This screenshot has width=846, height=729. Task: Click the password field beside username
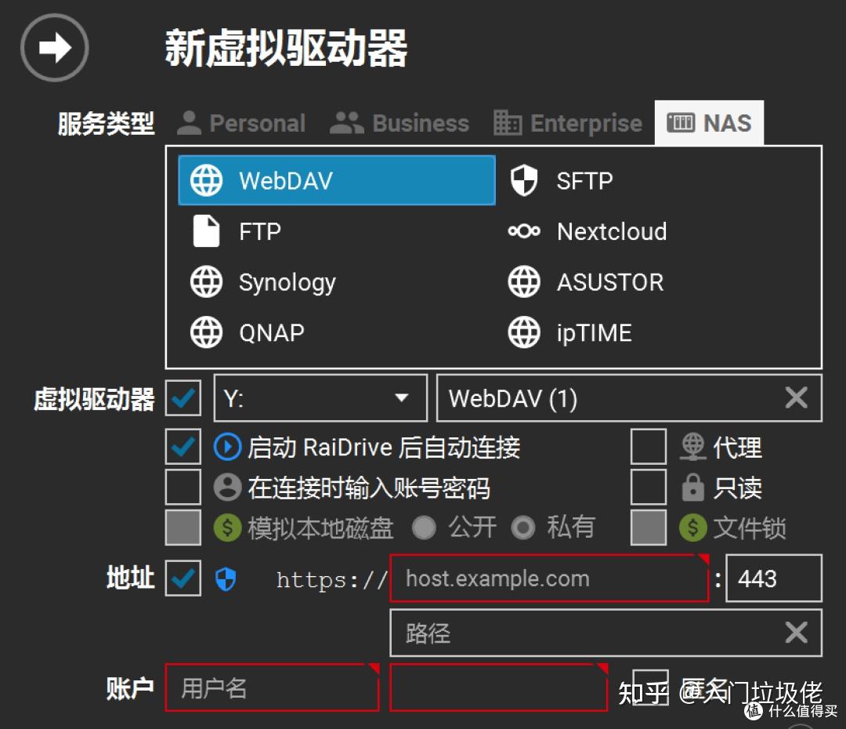coord(498,687)
